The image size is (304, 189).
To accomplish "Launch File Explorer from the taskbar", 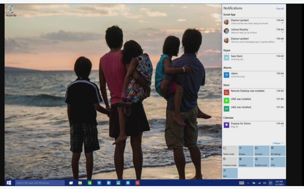I will click(80, 183).
